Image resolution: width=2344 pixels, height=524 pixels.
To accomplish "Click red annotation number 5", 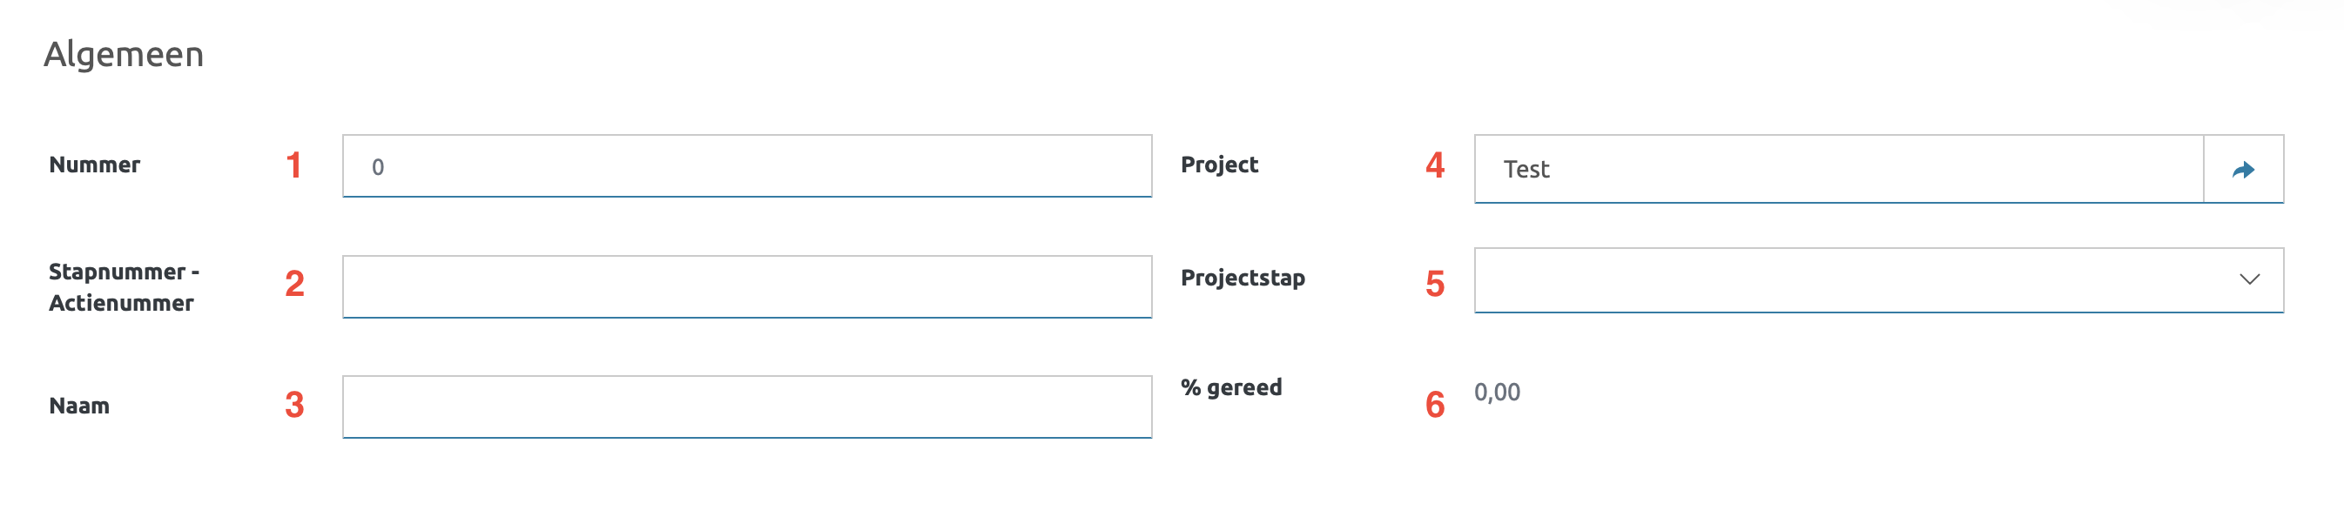I will pos(1435,284).
